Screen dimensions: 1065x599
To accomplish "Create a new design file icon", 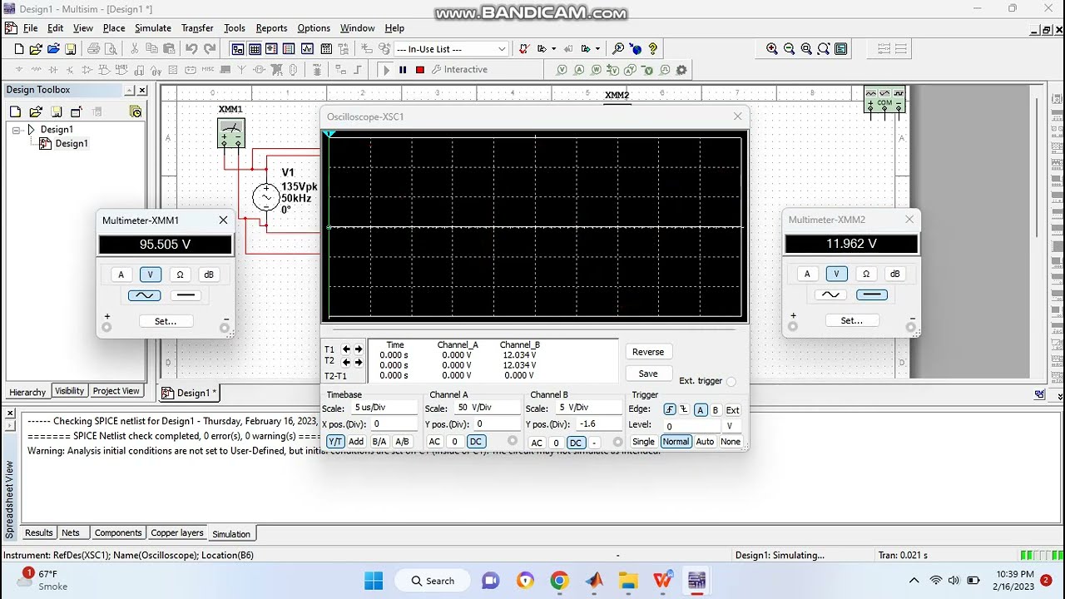I will pyautogui.click(x=19, y=49).
